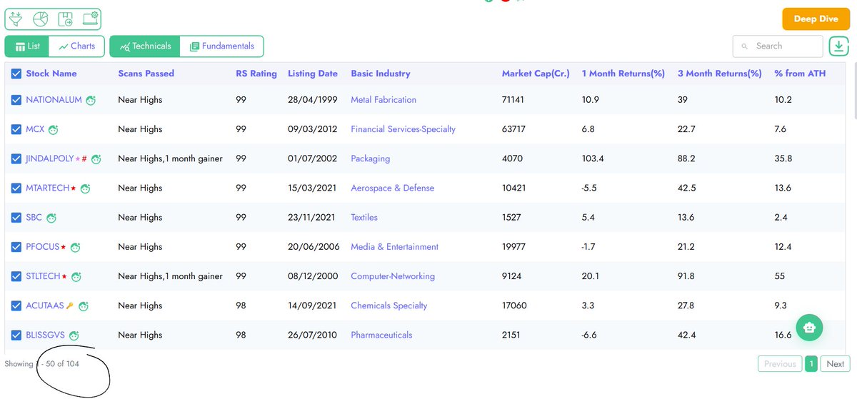The height and width of the screenshot is (399, 857).
Task: Sort by 1 Month Returns(%) header
Action: (623, 74)
